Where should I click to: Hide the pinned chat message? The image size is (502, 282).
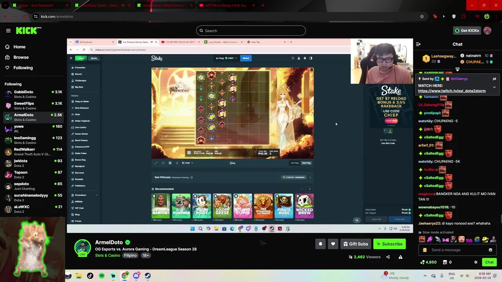click(x=494, y=79)
